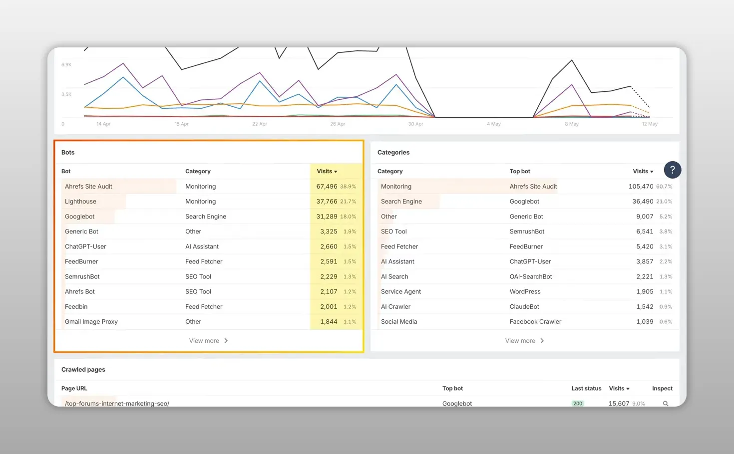Expand Bots list with View more
This screenshot has height=454, width=734.
pos(209,341)
